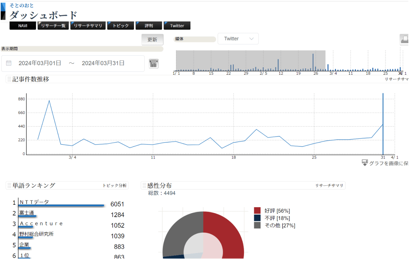This screenshot has width=409, height=259.
Task: Click the bar chart range icon beside the date range
Action: click(154, 63)
